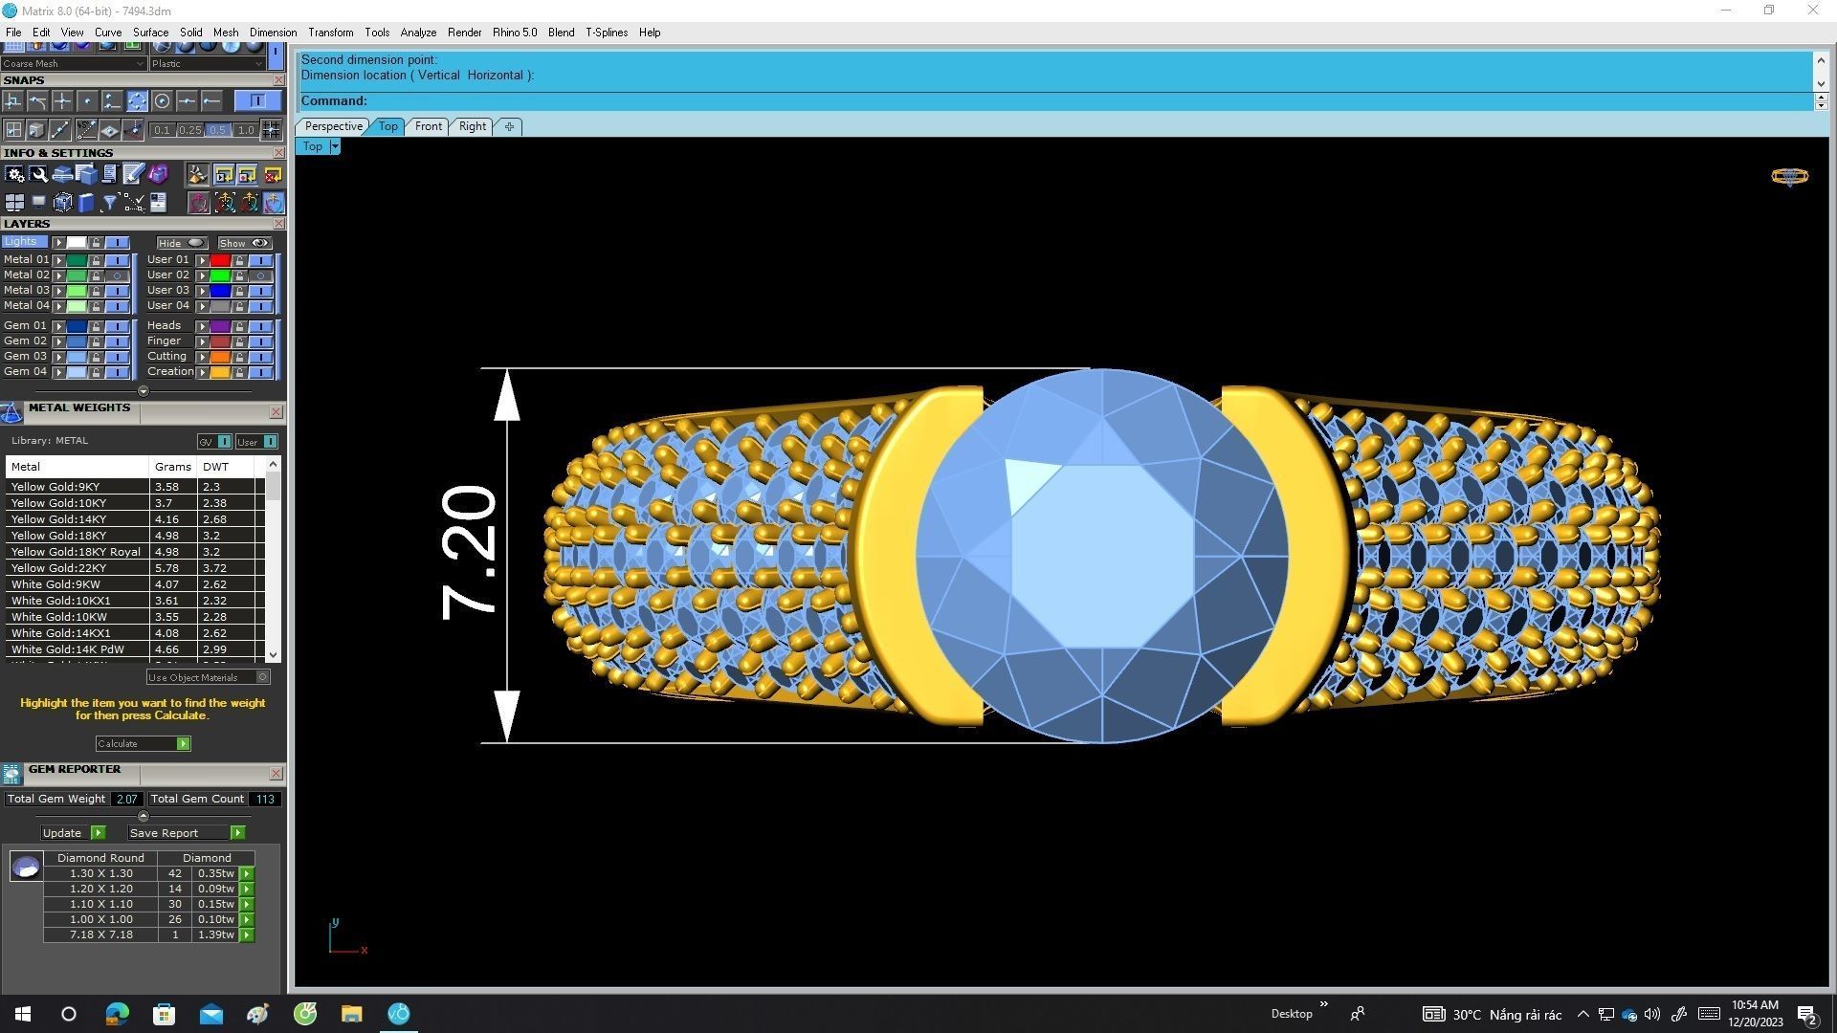The image size is (1837, 1033).
Task: Open options with the gears icon
Action: tap(14, 174)
